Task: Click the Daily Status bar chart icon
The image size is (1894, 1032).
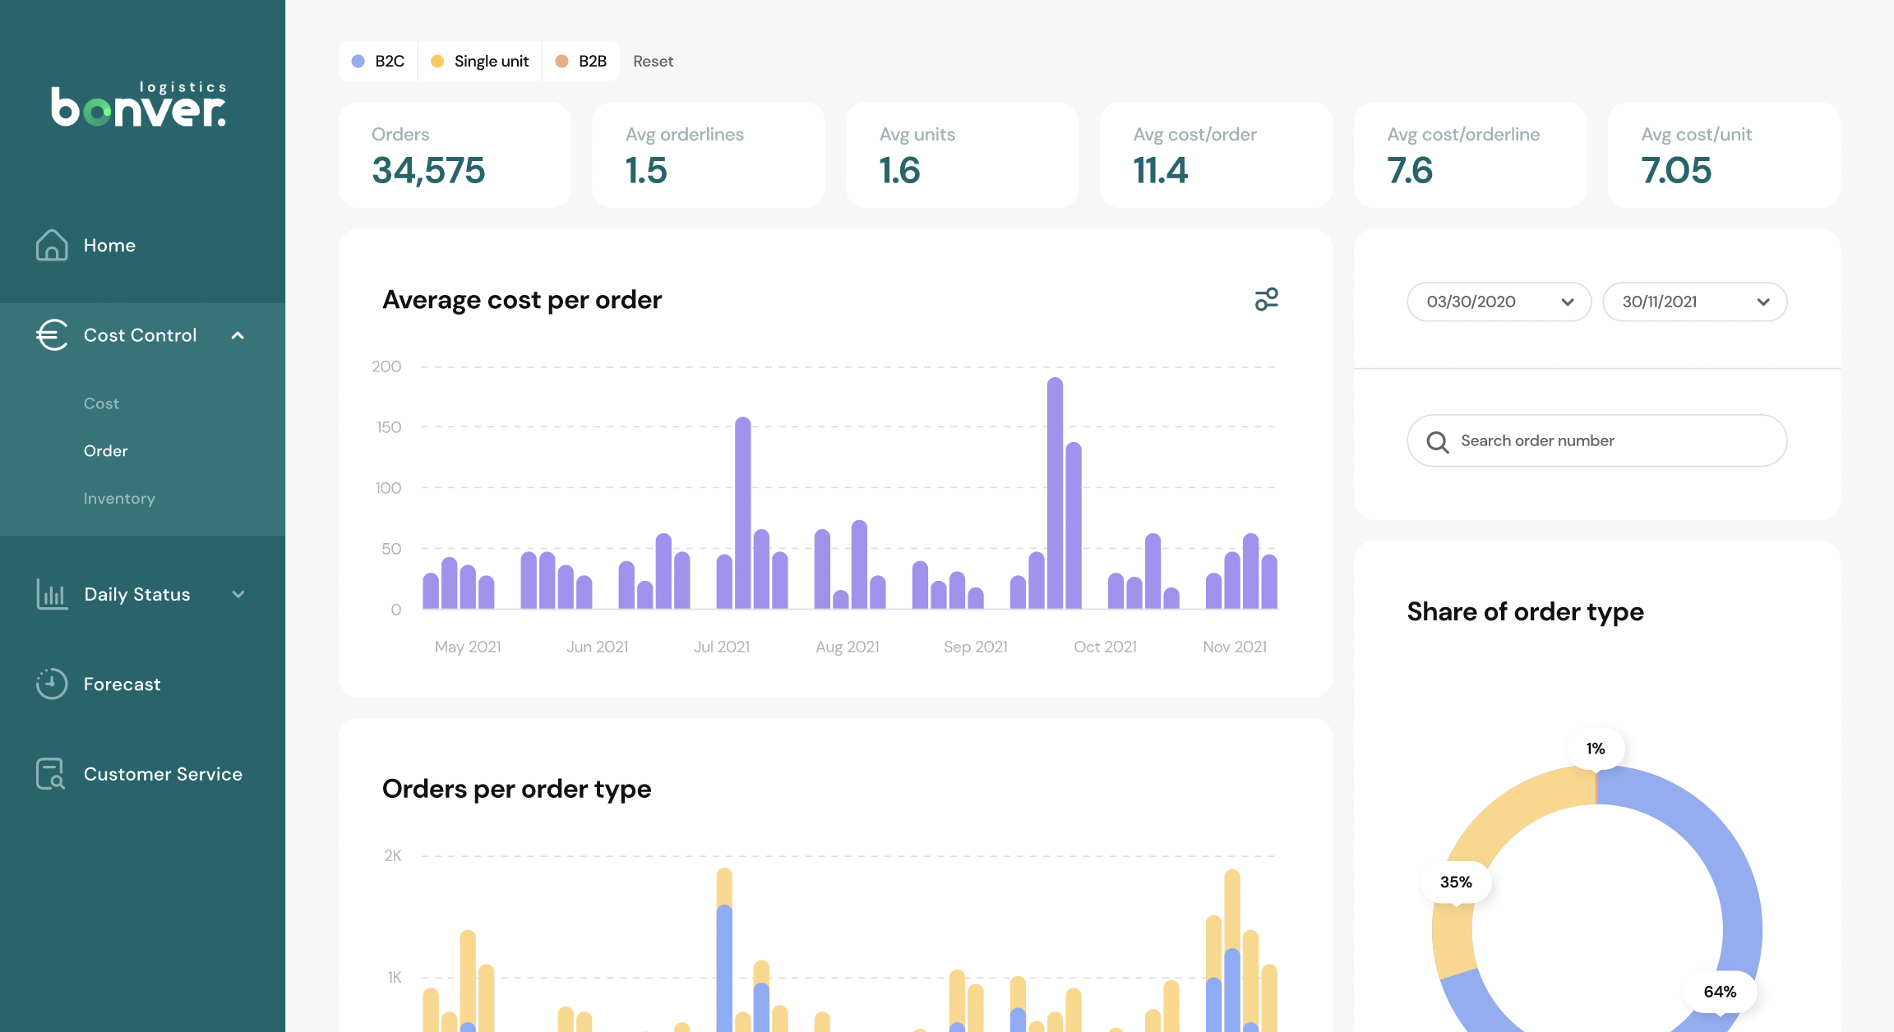Action: point(52,594)
